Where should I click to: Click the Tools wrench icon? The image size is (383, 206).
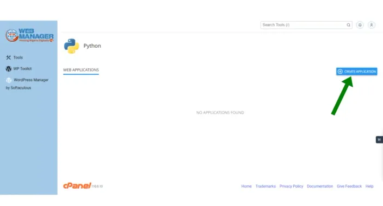[9, 57]
